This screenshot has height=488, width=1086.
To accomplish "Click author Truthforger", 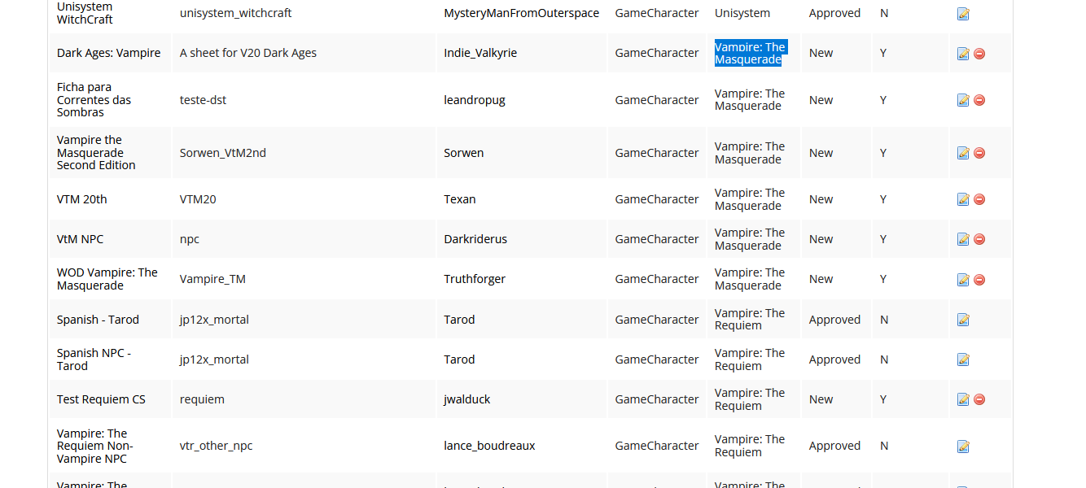I will tap(475, 279).
